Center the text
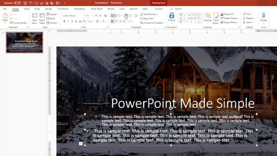 (x=116, y=21)
